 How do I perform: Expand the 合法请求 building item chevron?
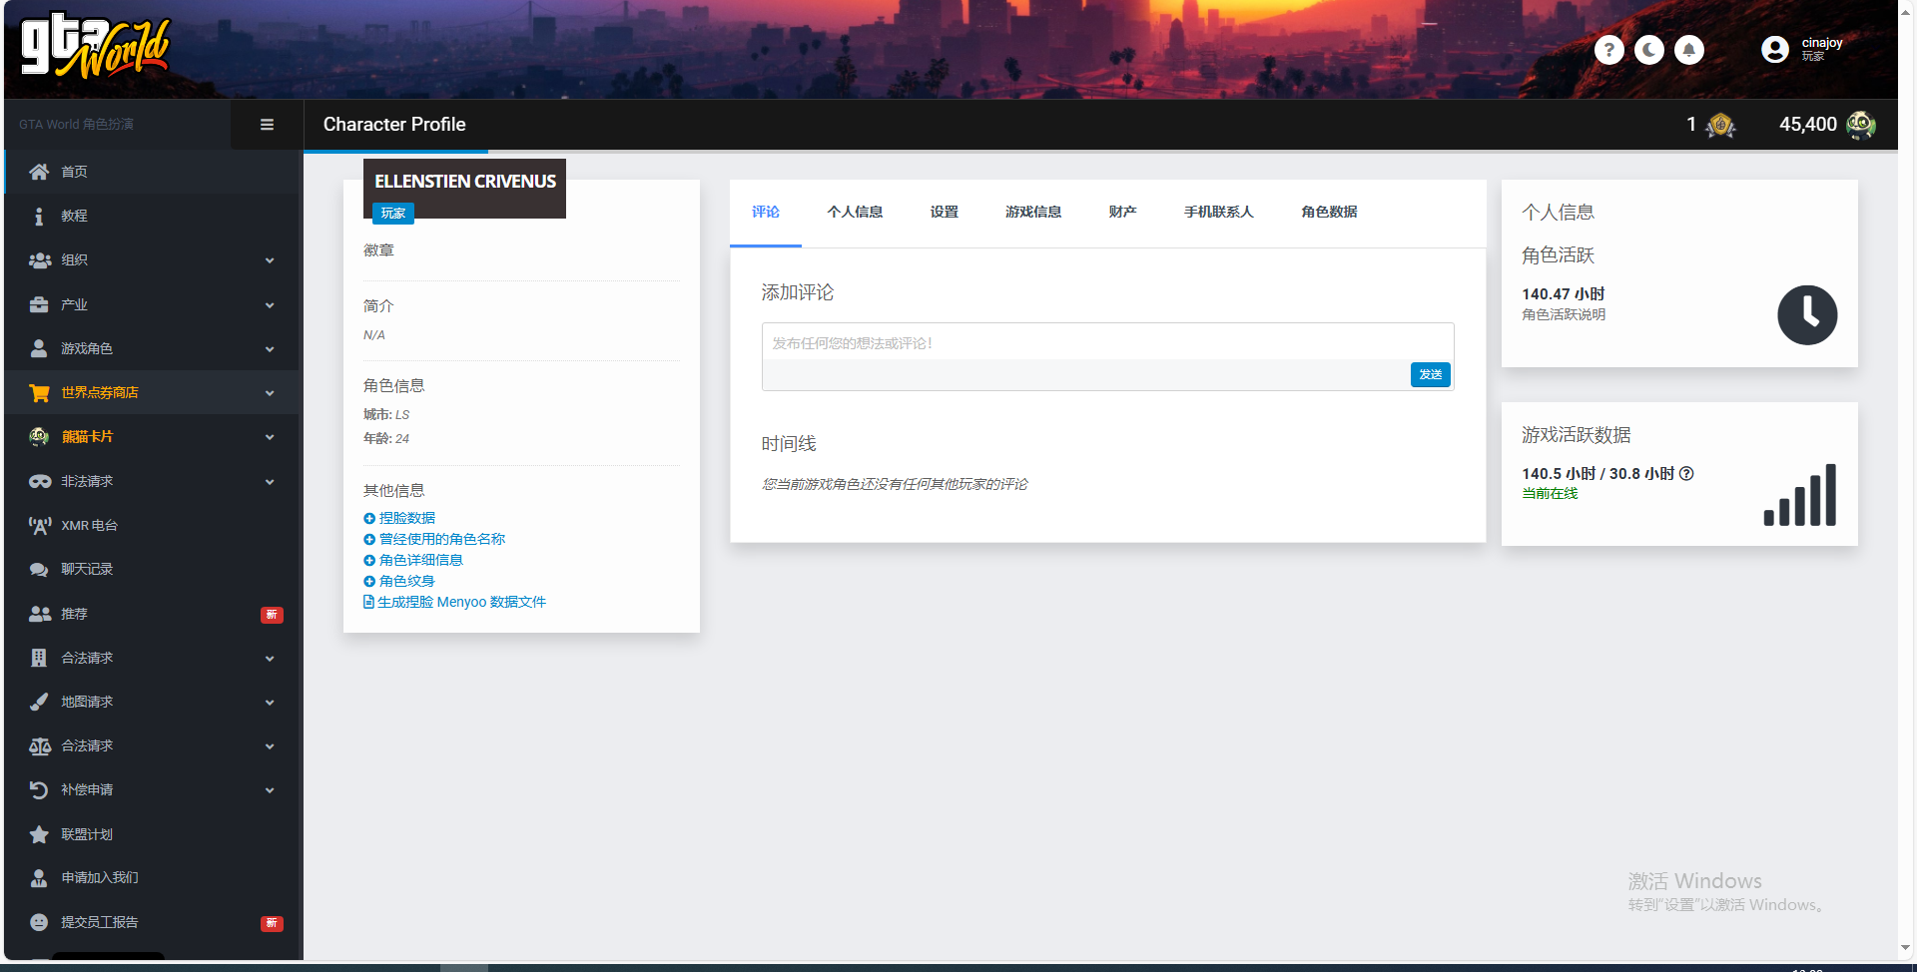(270, 659)
